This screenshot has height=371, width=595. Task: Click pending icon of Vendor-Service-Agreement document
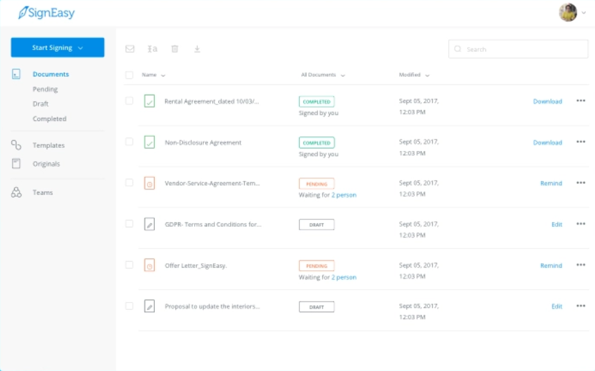coord(149,183)
